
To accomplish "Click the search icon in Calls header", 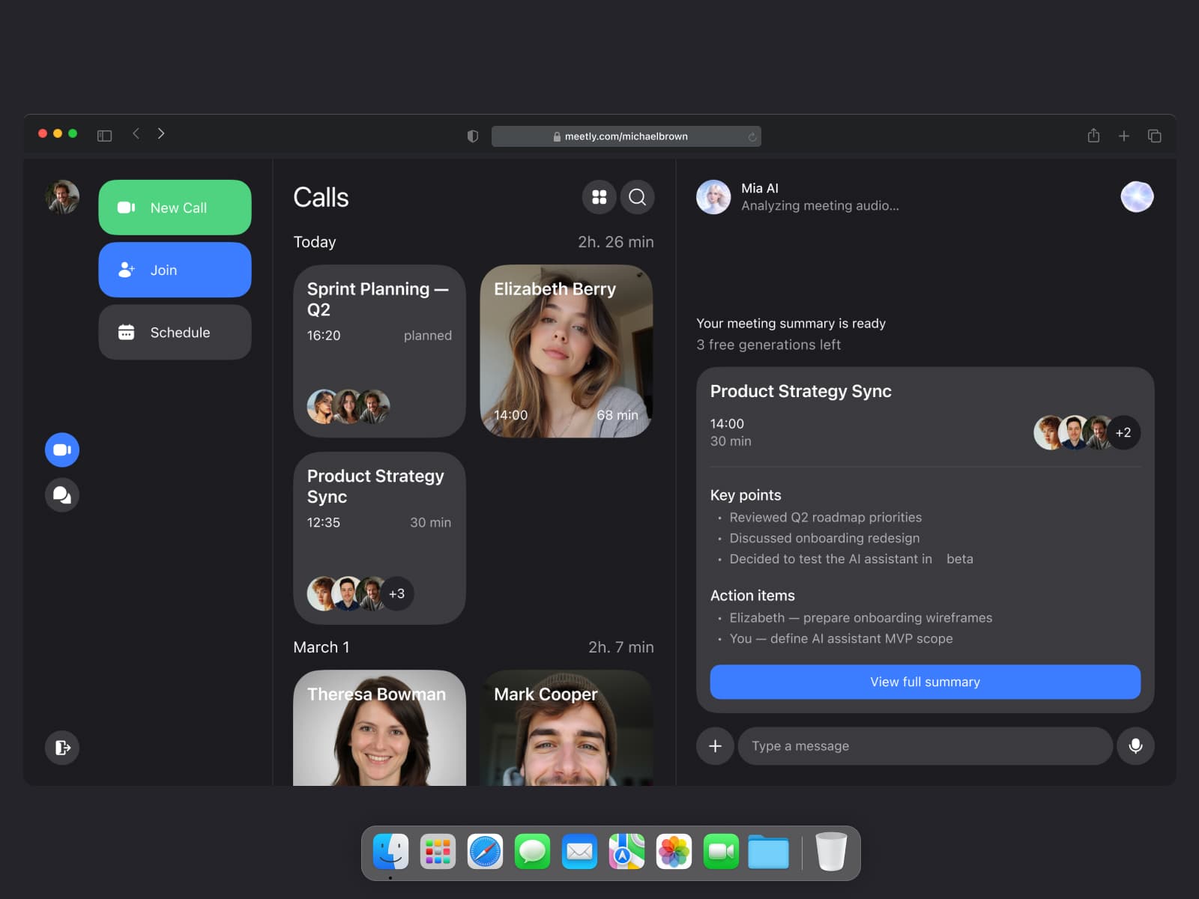I will pos(637,197).
